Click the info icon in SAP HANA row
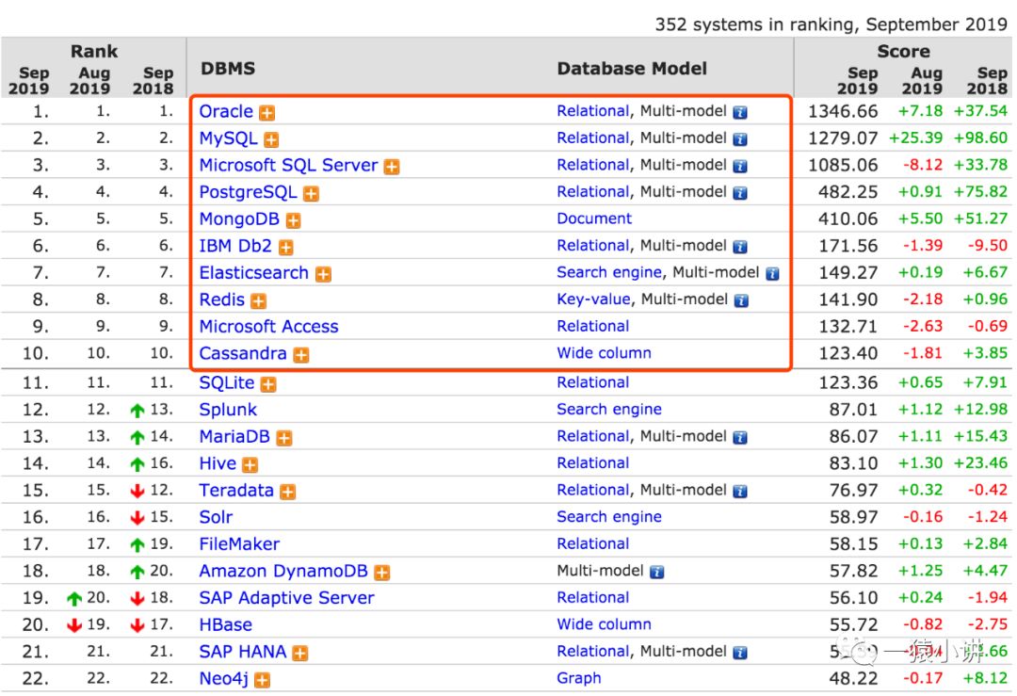Screen dimensions: 1017x696 pyautogui.click(x=740, y=652)
